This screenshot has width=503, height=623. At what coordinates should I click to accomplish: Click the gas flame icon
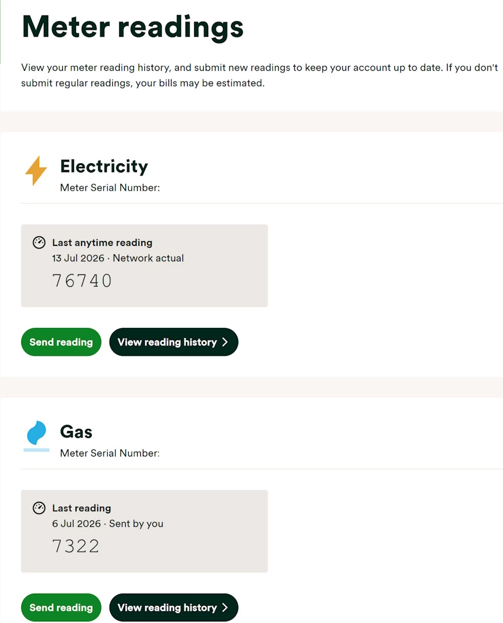tap(36, 435)
